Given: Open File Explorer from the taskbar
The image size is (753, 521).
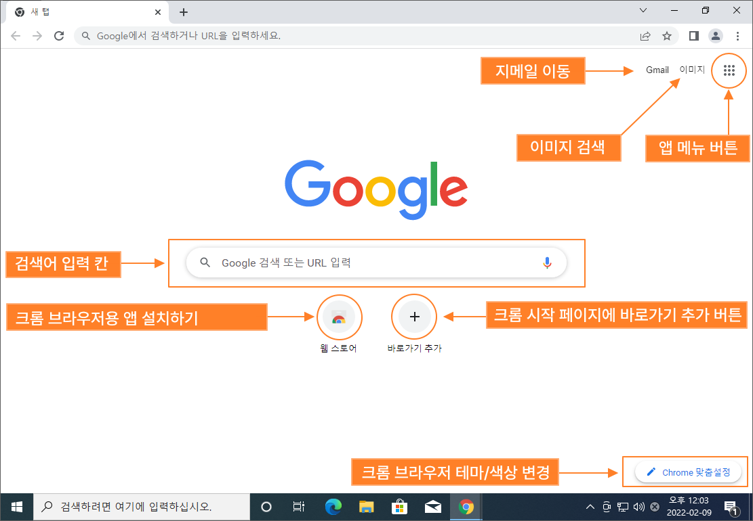Looking at the screenshot, I should click(367, 507).
